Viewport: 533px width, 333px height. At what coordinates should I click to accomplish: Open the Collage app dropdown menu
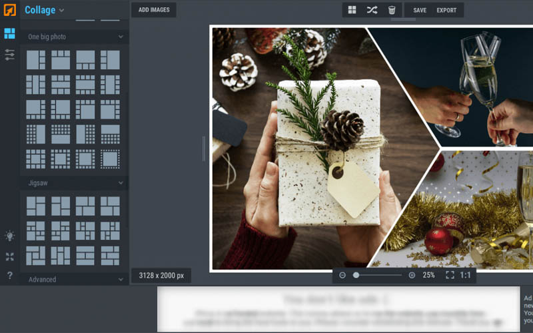[x=44, y=10]
